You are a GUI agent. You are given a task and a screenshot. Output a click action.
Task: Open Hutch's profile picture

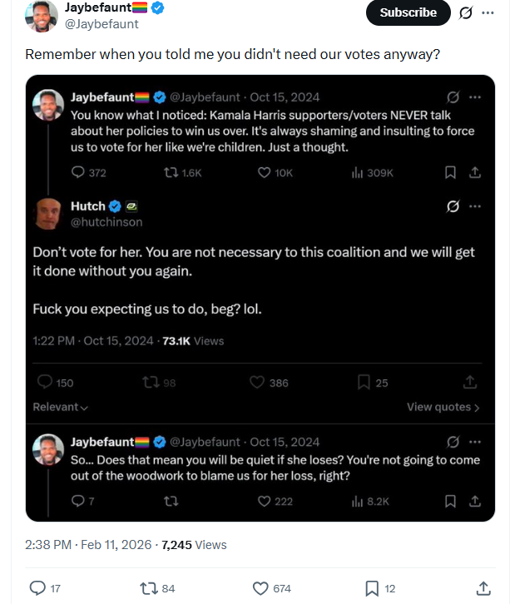48,214
